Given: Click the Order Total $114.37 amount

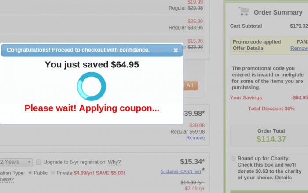Looking at the screenshot, I should (x=271, y=139).
